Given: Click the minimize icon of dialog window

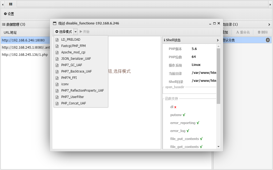Looking at the screenshot, I should (210, 23).
